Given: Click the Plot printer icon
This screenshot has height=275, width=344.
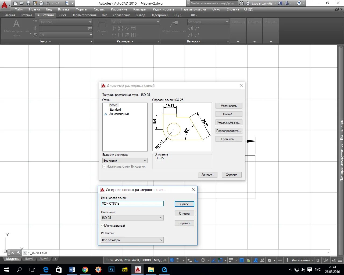Looking at the screenshot, I should click(x=41, y=3).
